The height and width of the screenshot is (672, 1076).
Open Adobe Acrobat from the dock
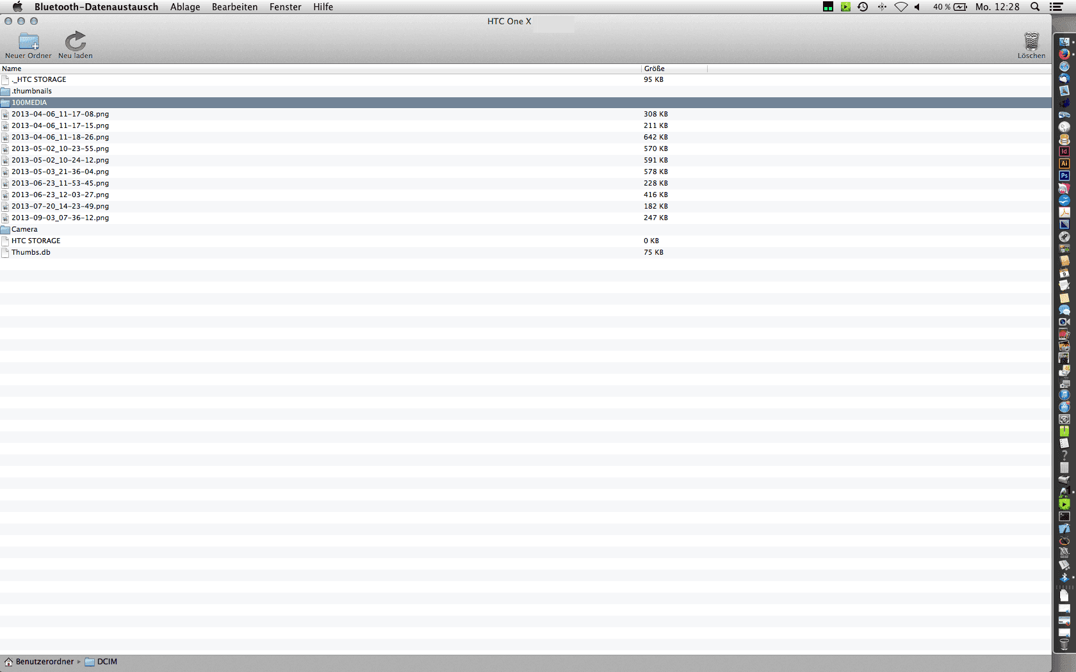1064,212
